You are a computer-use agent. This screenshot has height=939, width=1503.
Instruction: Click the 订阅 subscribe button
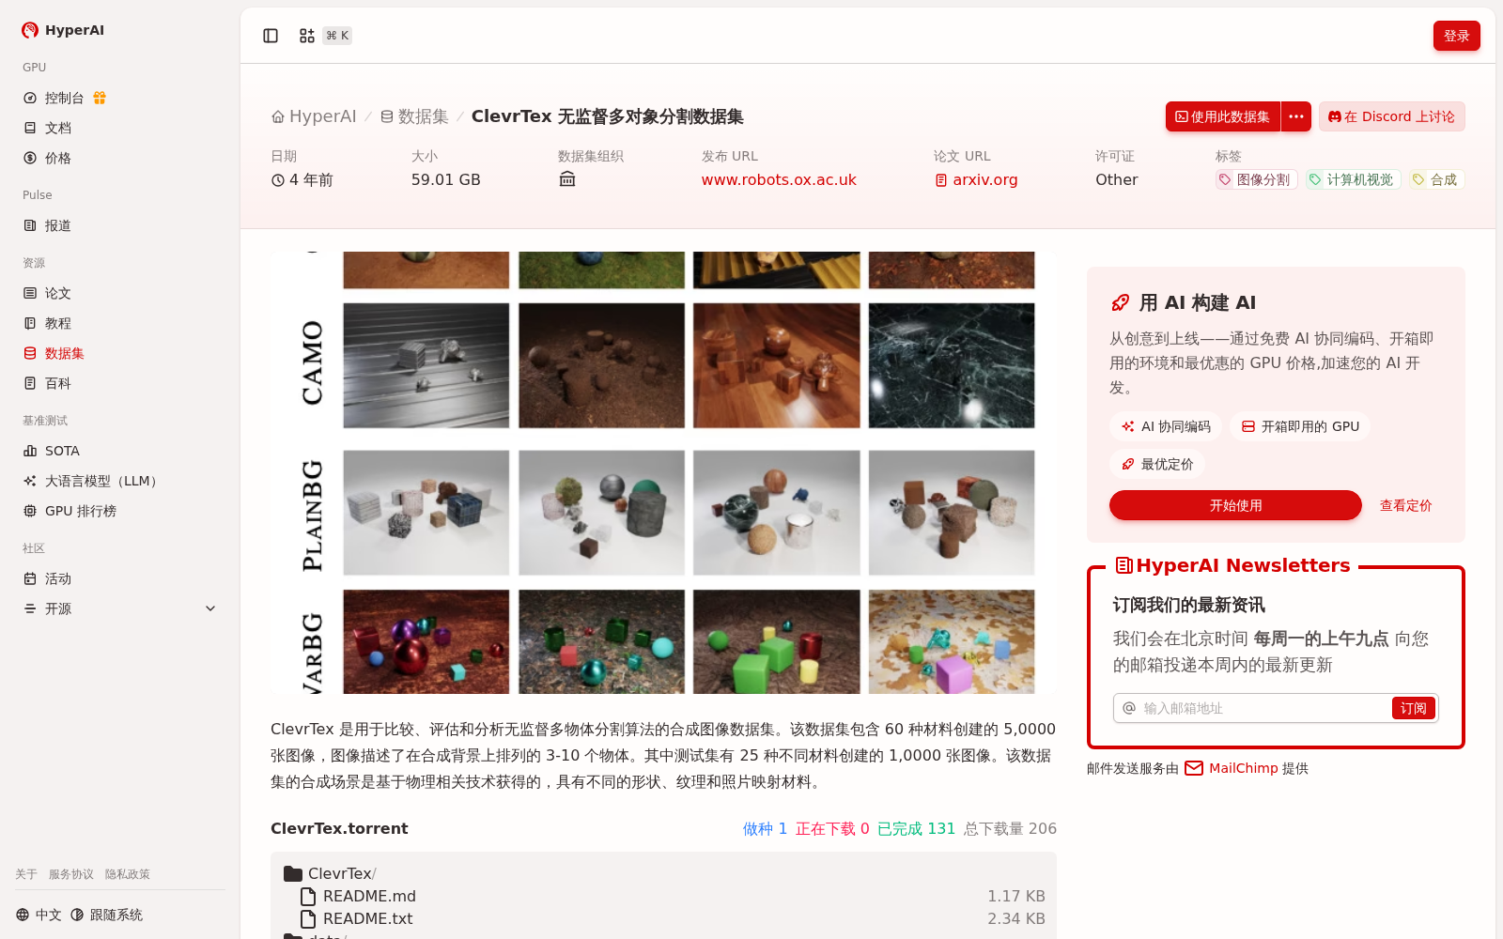[1414, 708]
